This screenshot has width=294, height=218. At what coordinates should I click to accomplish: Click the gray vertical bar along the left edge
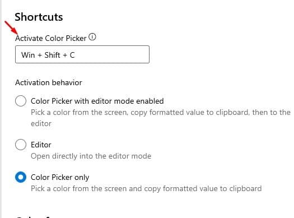1,109
